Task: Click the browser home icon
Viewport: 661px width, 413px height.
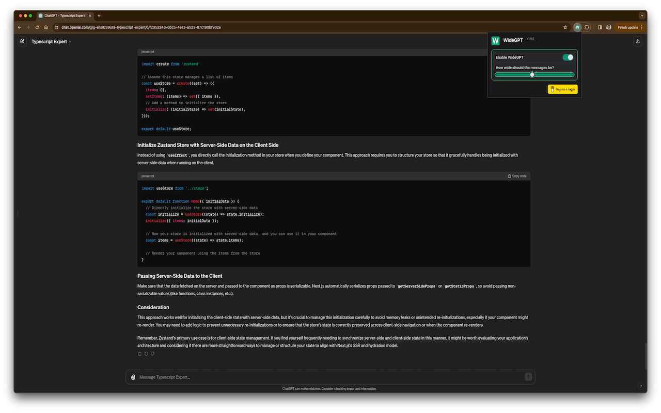Action: (46, 27)
